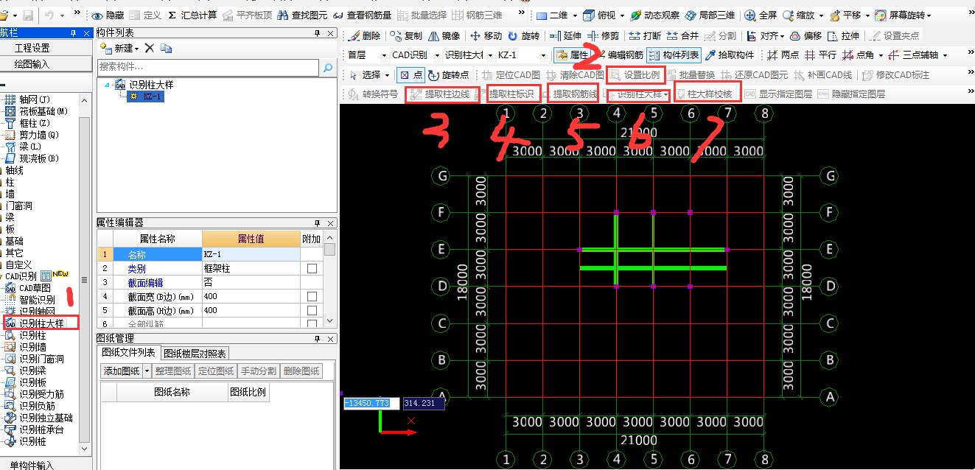The width and height of the screenshot is (975, 470).
Task: Select the 镜像 mirror tool
Action: (445, 35)
